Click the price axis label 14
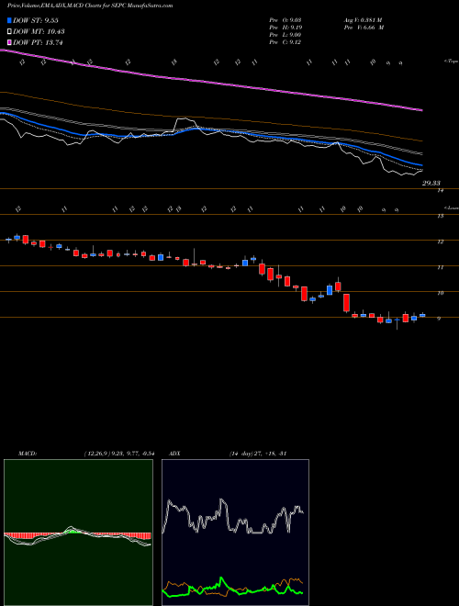The width and height of the screenshot is (459, 606). pyautogui.click(x=440, y=191)
